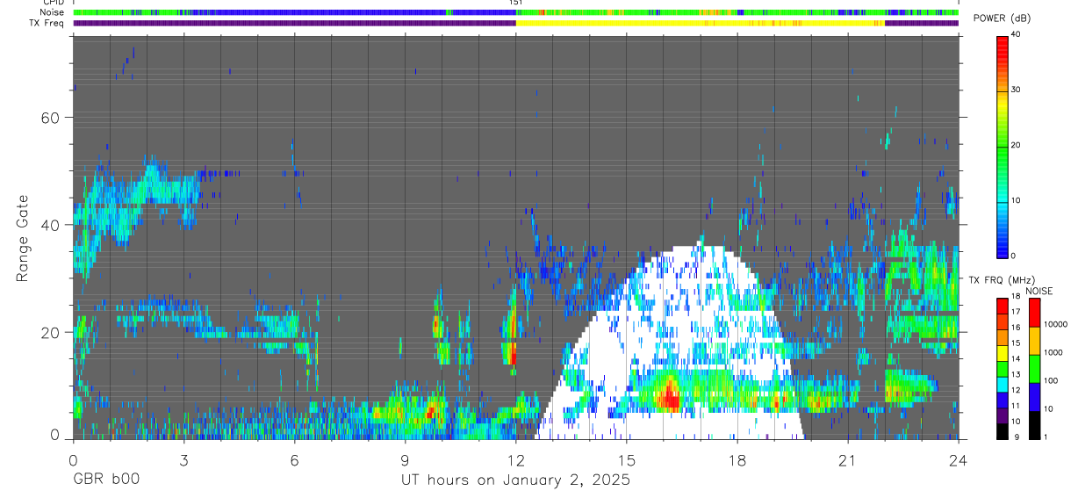Image resolution: width=1078 pixels, height=498 pixels.
Task: Click the POWER (dB) rainbow color bar
Action: pyautogui.click(x=1003, y=146)
